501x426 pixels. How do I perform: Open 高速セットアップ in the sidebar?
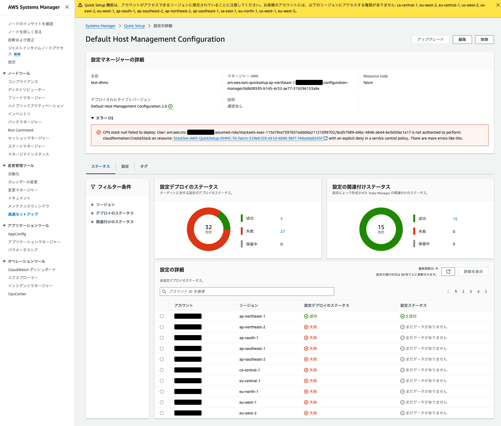coord(23,214)
